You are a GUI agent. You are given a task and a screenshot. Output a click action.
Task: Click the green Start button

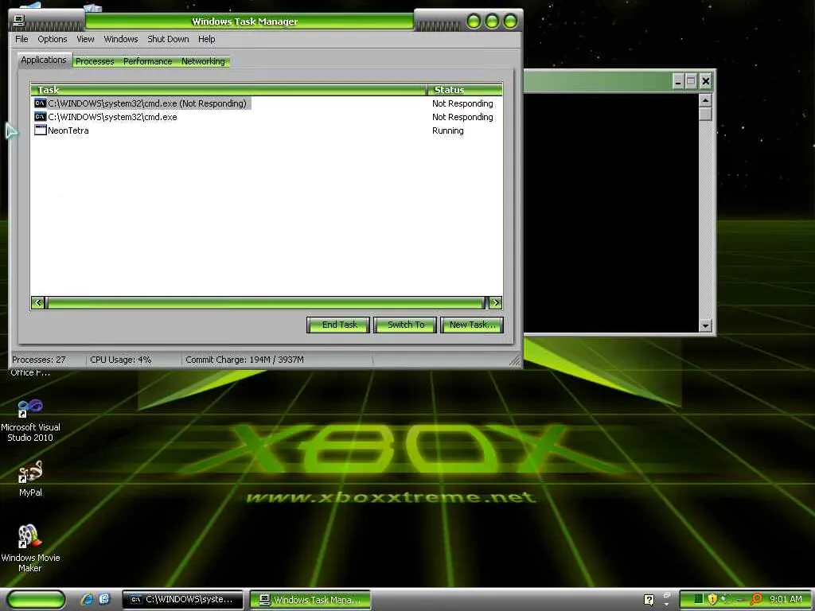click(37, 599)
